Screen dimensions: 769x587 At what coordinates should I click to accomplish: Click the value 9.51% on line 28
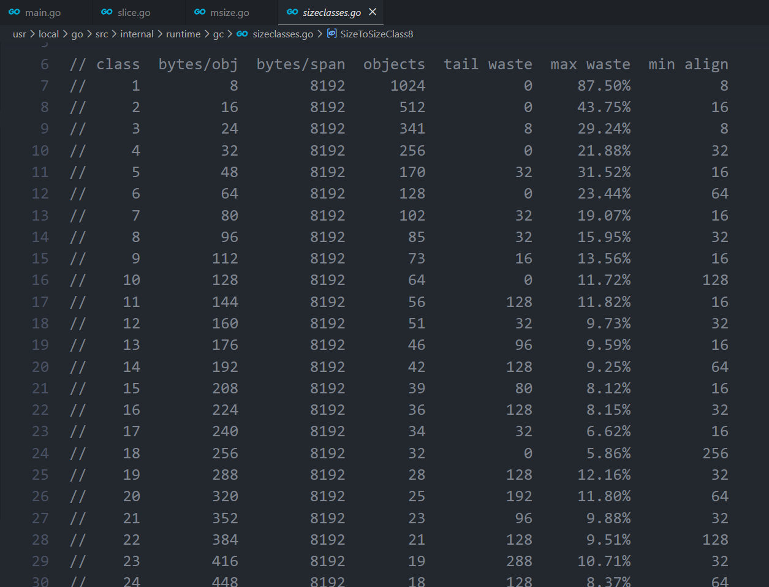point(608,540)
